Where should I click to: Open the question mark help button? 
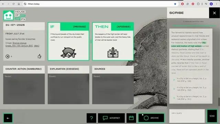pyautogui.click(x=91, y=118)
